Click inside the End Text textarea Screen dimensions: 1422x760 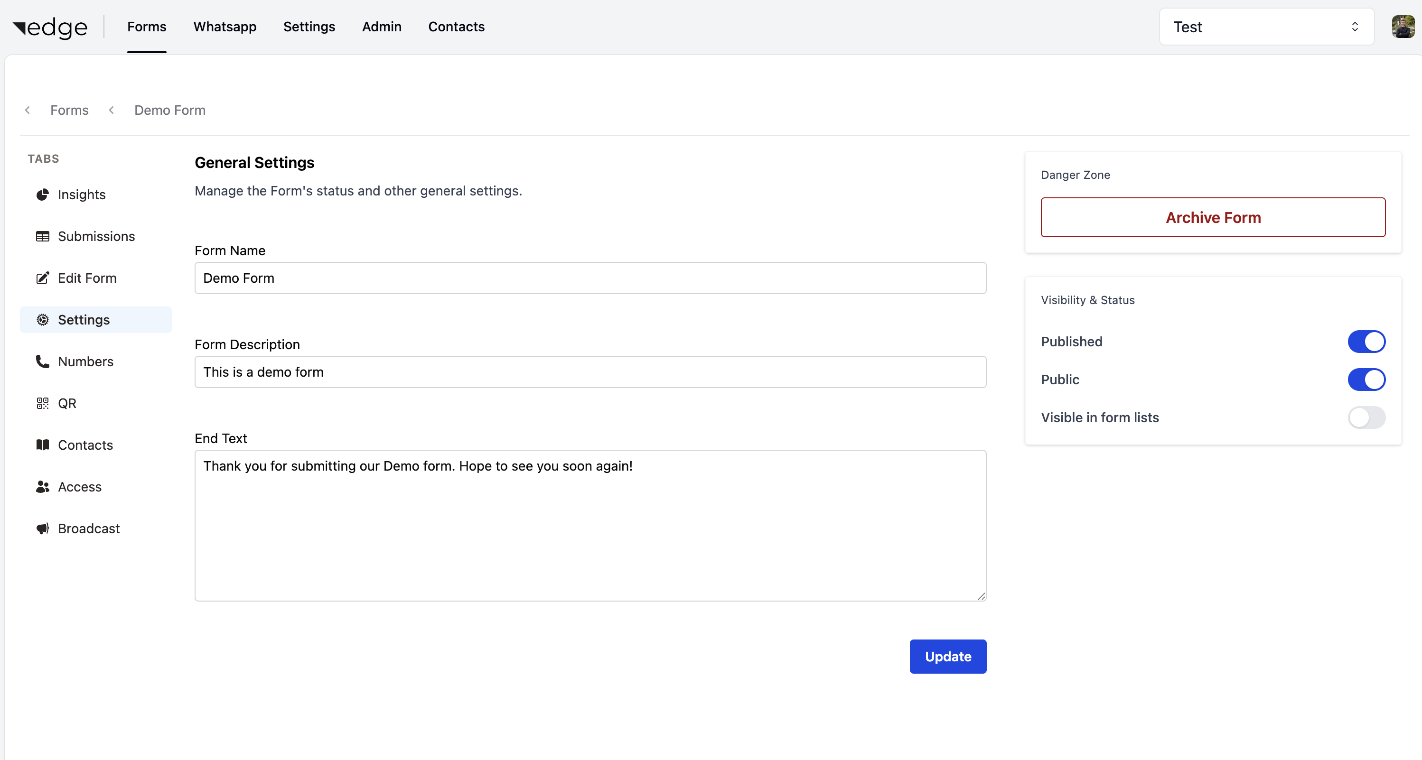590,526
